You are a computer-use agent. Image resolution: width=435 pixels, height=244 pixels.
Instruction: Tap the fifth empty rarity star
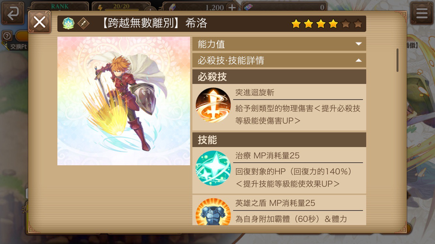345,24
